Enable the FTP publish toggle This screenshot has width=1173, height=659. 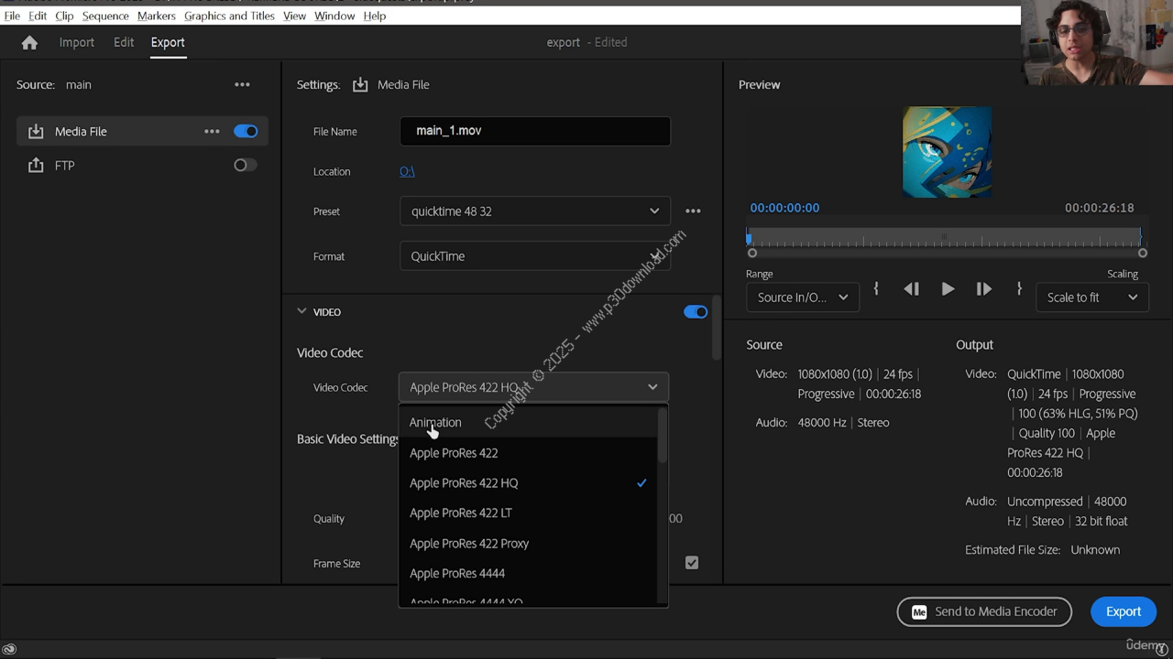tap(246, 165)
